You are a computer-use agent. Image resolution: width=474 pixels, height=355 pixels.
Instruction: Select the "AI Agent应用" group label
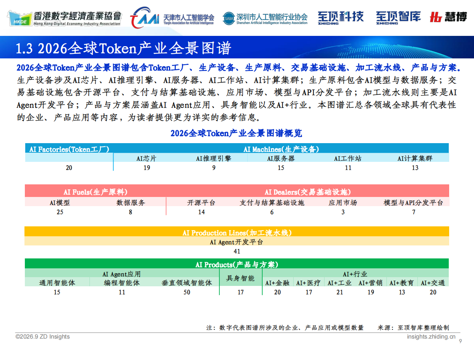[x=122, y=274]
